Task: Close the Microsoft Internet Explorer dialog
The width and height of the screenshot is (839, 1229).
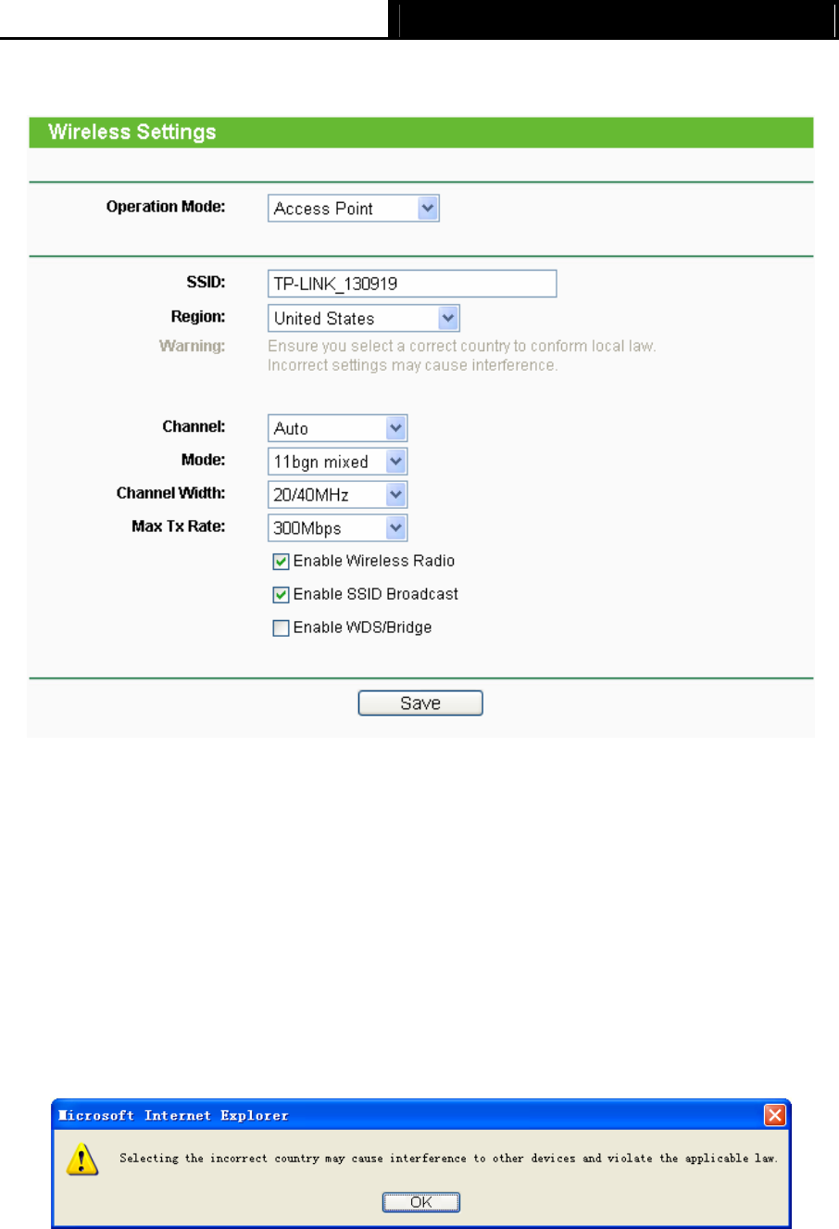Action: (775, 1115)
